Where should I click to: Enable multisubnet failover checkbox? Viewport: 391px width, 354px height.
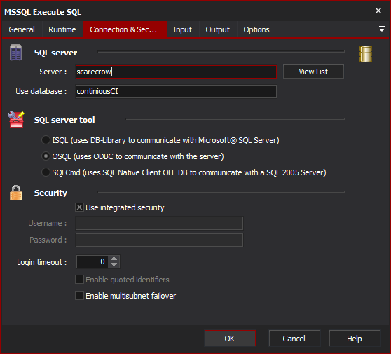click(x=79, y=296)
